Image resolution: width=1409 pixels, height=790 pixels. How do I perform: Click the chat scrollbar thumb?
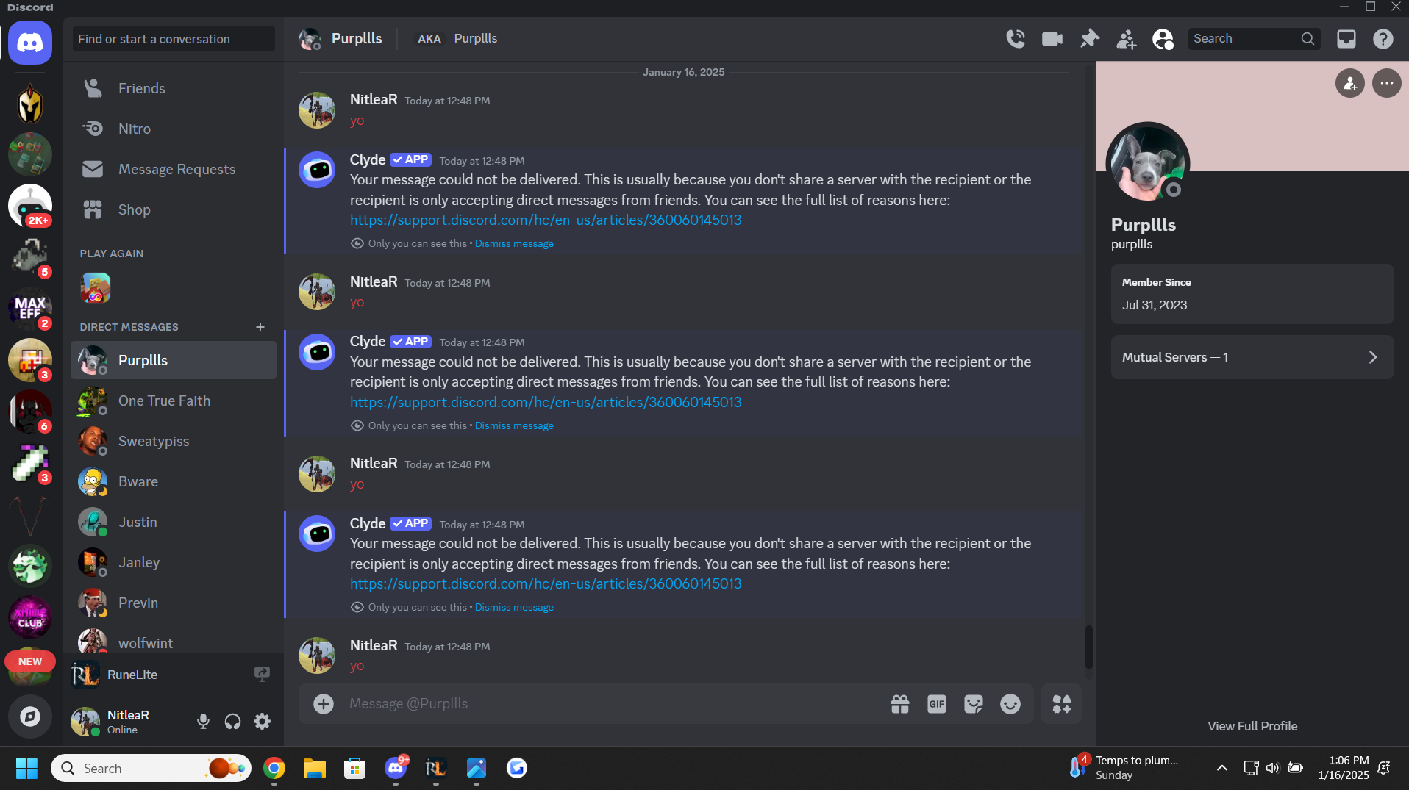(1088, 647)
